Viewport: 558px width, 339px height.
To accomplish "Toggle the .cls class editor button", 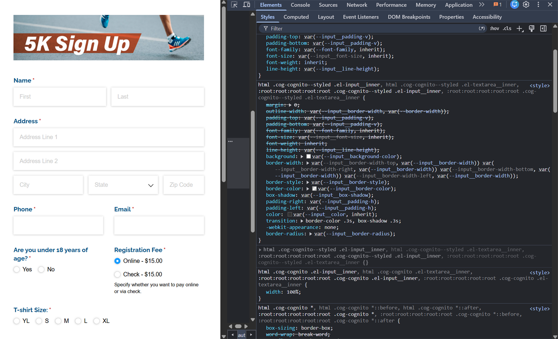I will pyautogui.click(x=507, y=29).
